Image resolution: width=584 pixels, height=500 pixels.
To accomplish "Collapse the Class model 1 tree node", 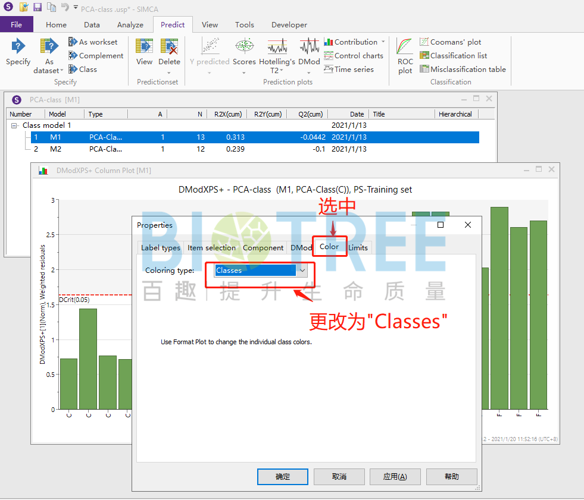I will pos(14,125).
